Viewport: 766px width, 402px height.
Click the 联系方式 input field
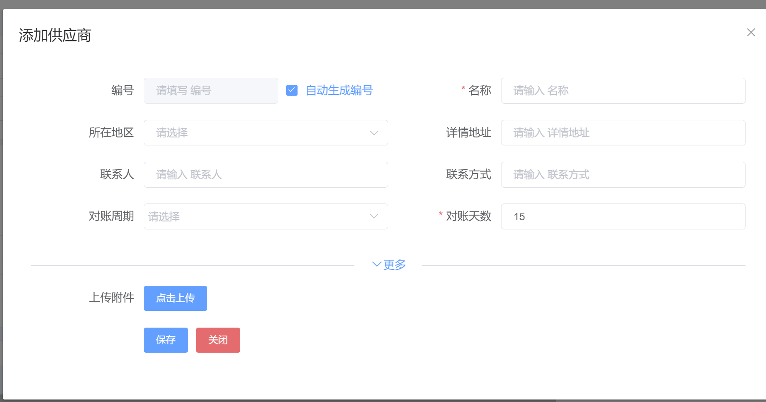[x=623, y=175]
